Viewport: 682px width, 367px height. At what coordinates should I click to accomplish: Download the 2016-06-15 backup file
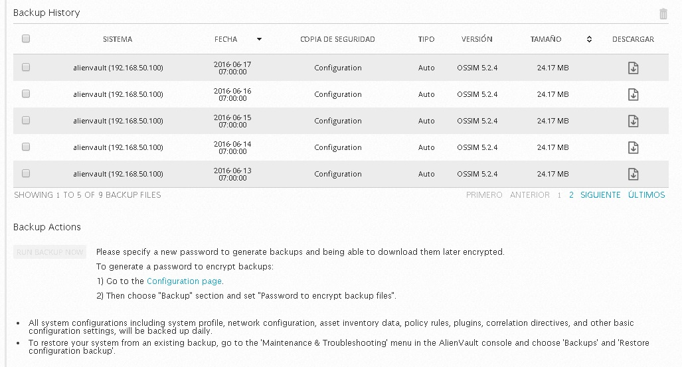pyautogui.click(x=633, y=121)
